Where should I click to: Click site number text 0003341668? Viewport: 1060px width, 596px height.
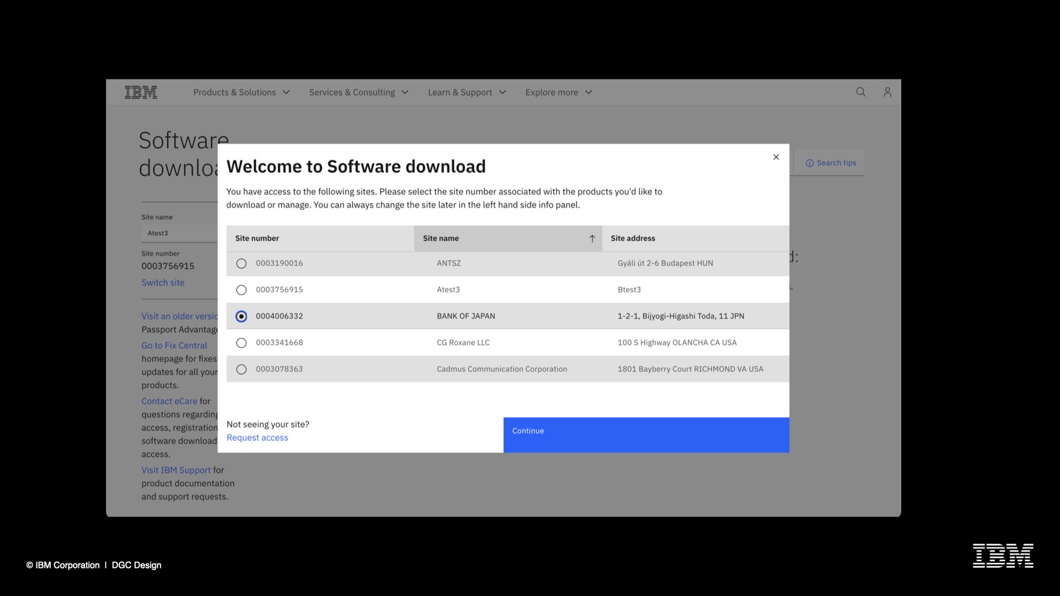click(279, 343)
